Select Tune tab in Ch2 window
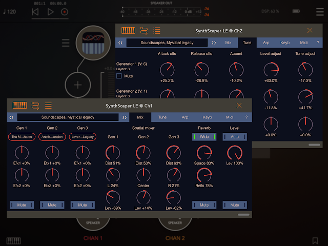328x246 pixels. (x=247, y=43)
